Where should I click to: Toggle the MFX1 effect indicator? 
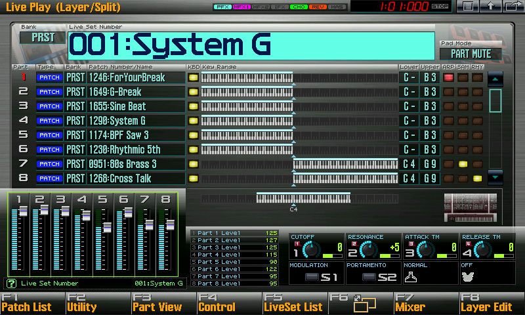coord(241,7)
